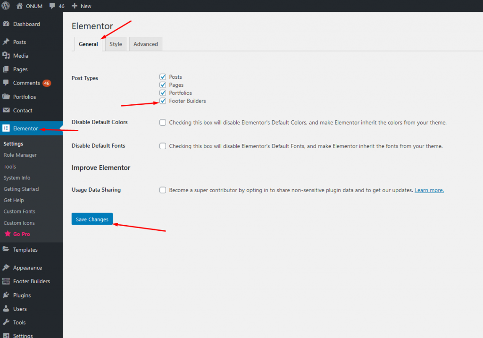The width and height of the screenshot is (483, 338).
Task: Click the Media sidebar label
Action: (21, 56)
